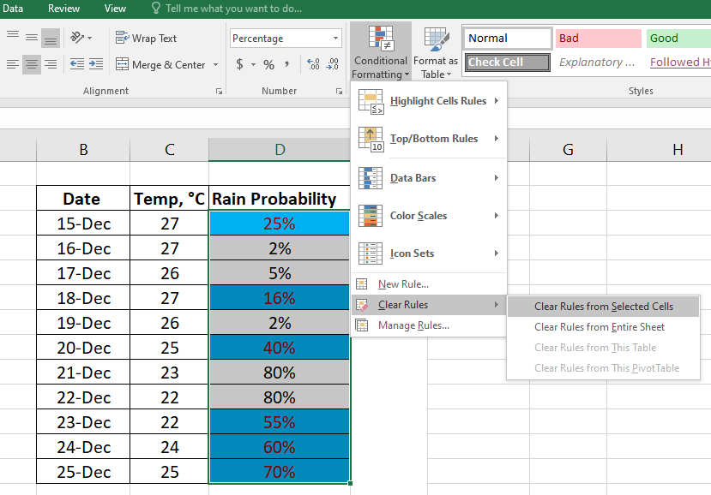
Task: Apply Comma Style number format
Action: pos(287,64)
